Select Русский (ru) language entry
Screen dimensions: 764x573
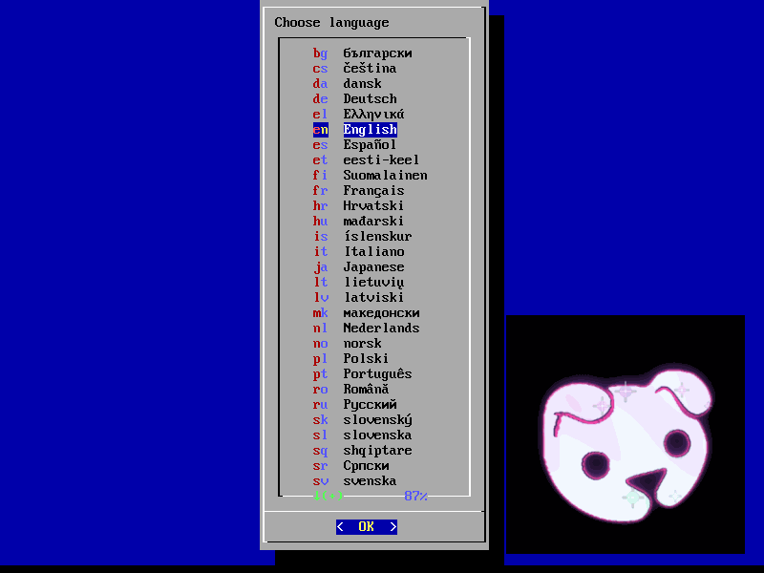[x=354, y=404]
